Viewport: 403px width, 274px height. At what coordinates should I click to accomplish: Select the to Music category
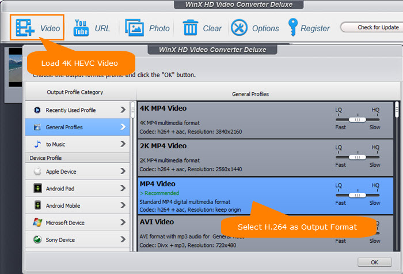(x=77, y=144)
